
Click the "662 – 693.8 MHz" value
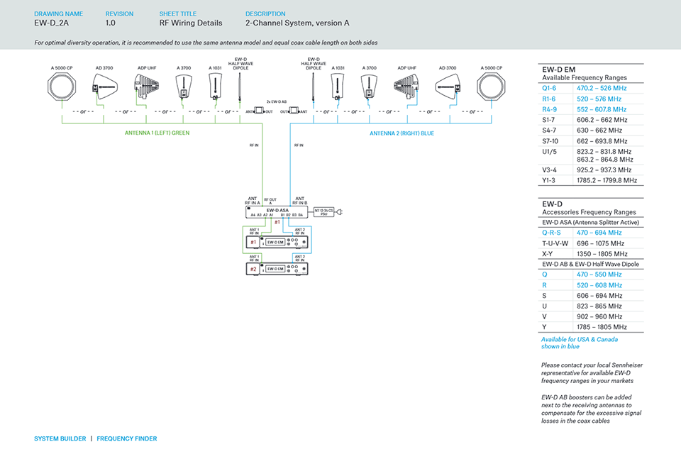[602, 141]
